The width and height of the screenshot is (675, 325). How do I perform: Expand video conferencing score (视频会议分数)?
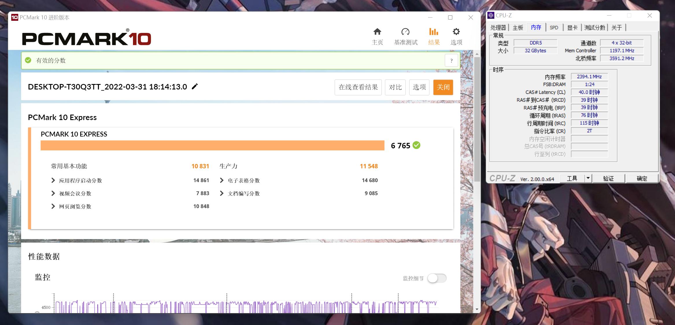click(53, 193)
